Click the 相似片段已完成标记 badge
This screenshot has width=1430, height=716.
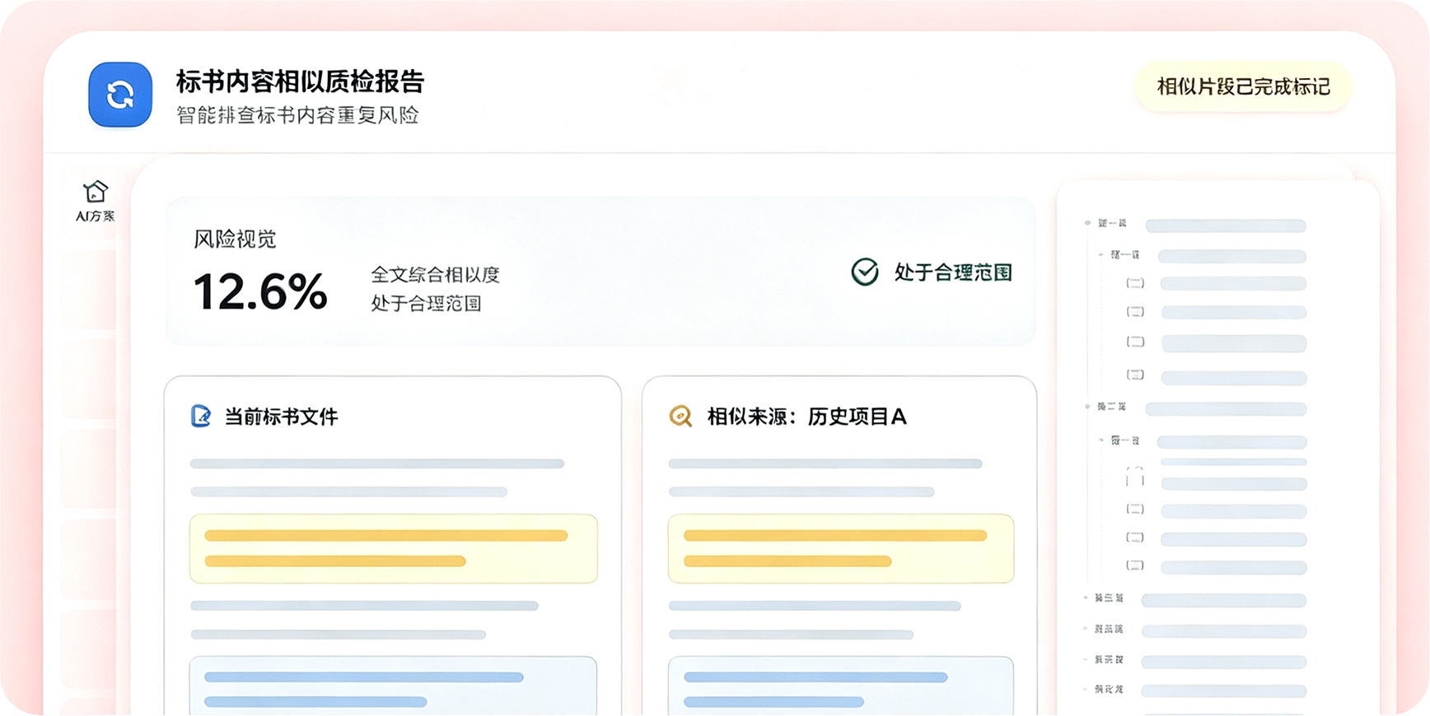1243,86
